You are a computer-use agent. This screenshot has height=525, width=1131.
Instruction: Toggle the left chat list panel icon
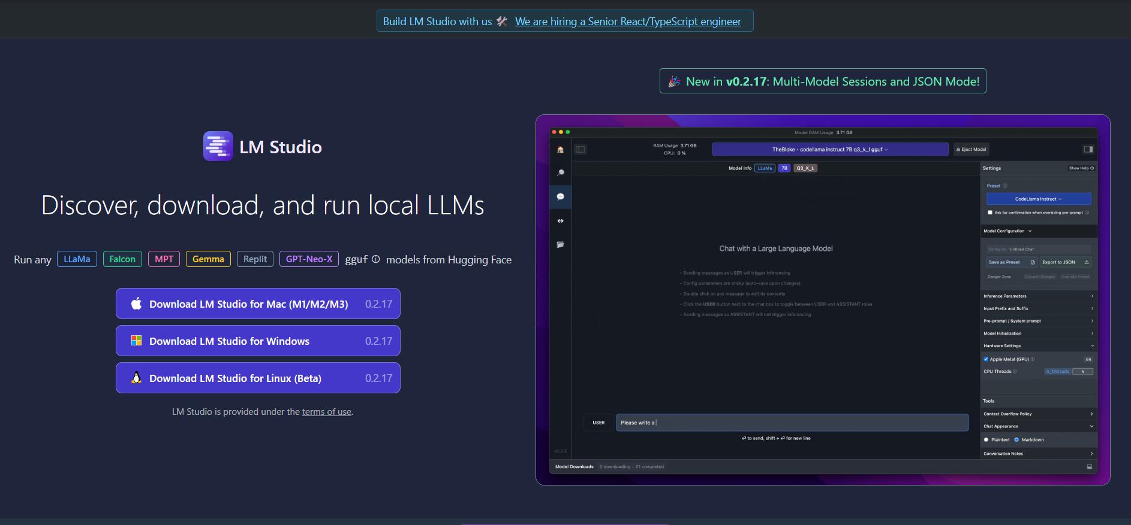pos(580,150)
